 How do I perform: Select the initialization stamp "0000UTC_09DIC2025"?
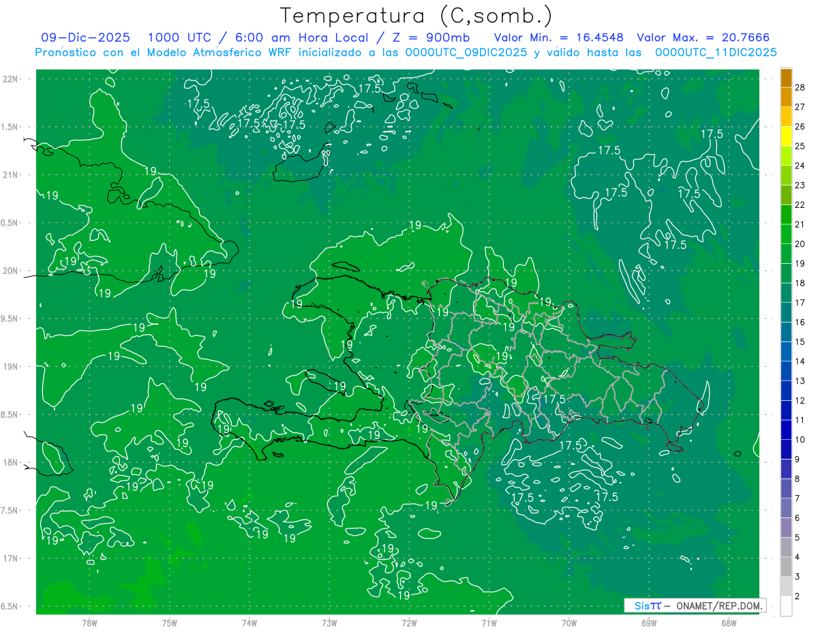[466, 52]
